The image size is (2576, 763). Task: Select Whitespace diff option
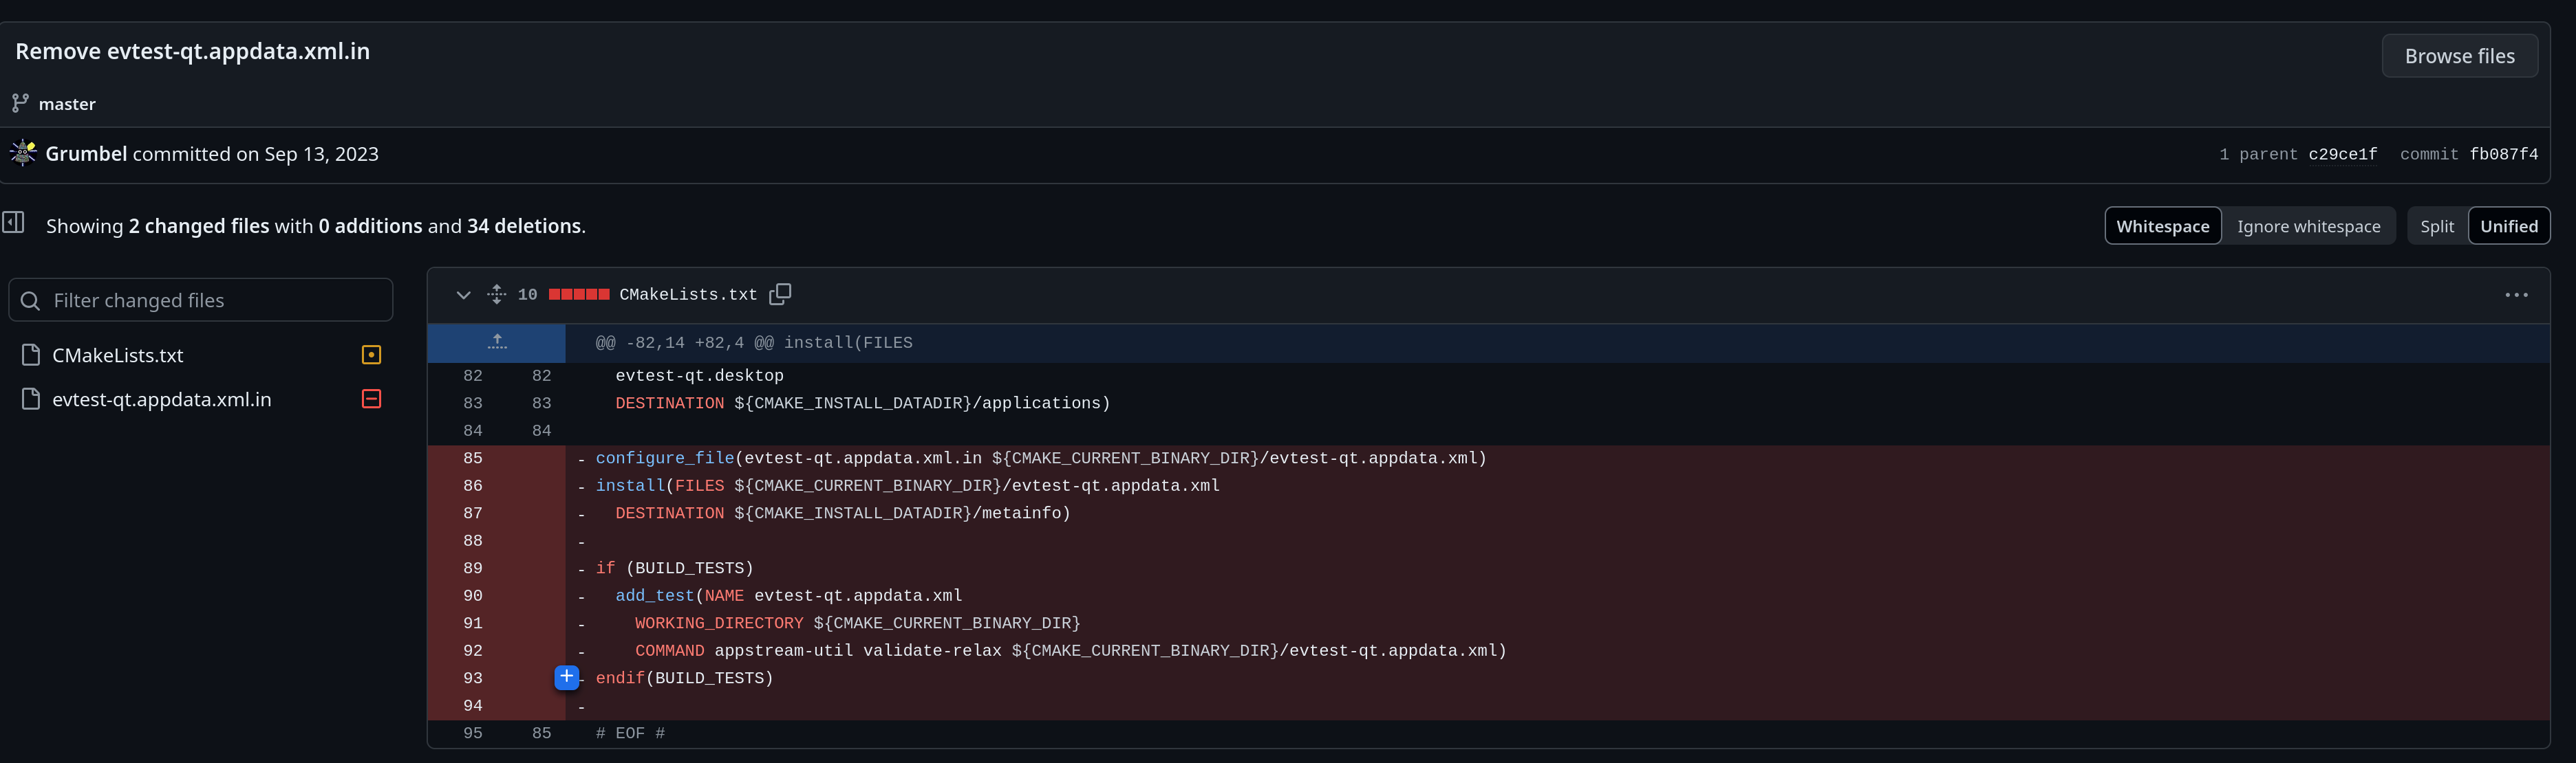pos(2162,225)
